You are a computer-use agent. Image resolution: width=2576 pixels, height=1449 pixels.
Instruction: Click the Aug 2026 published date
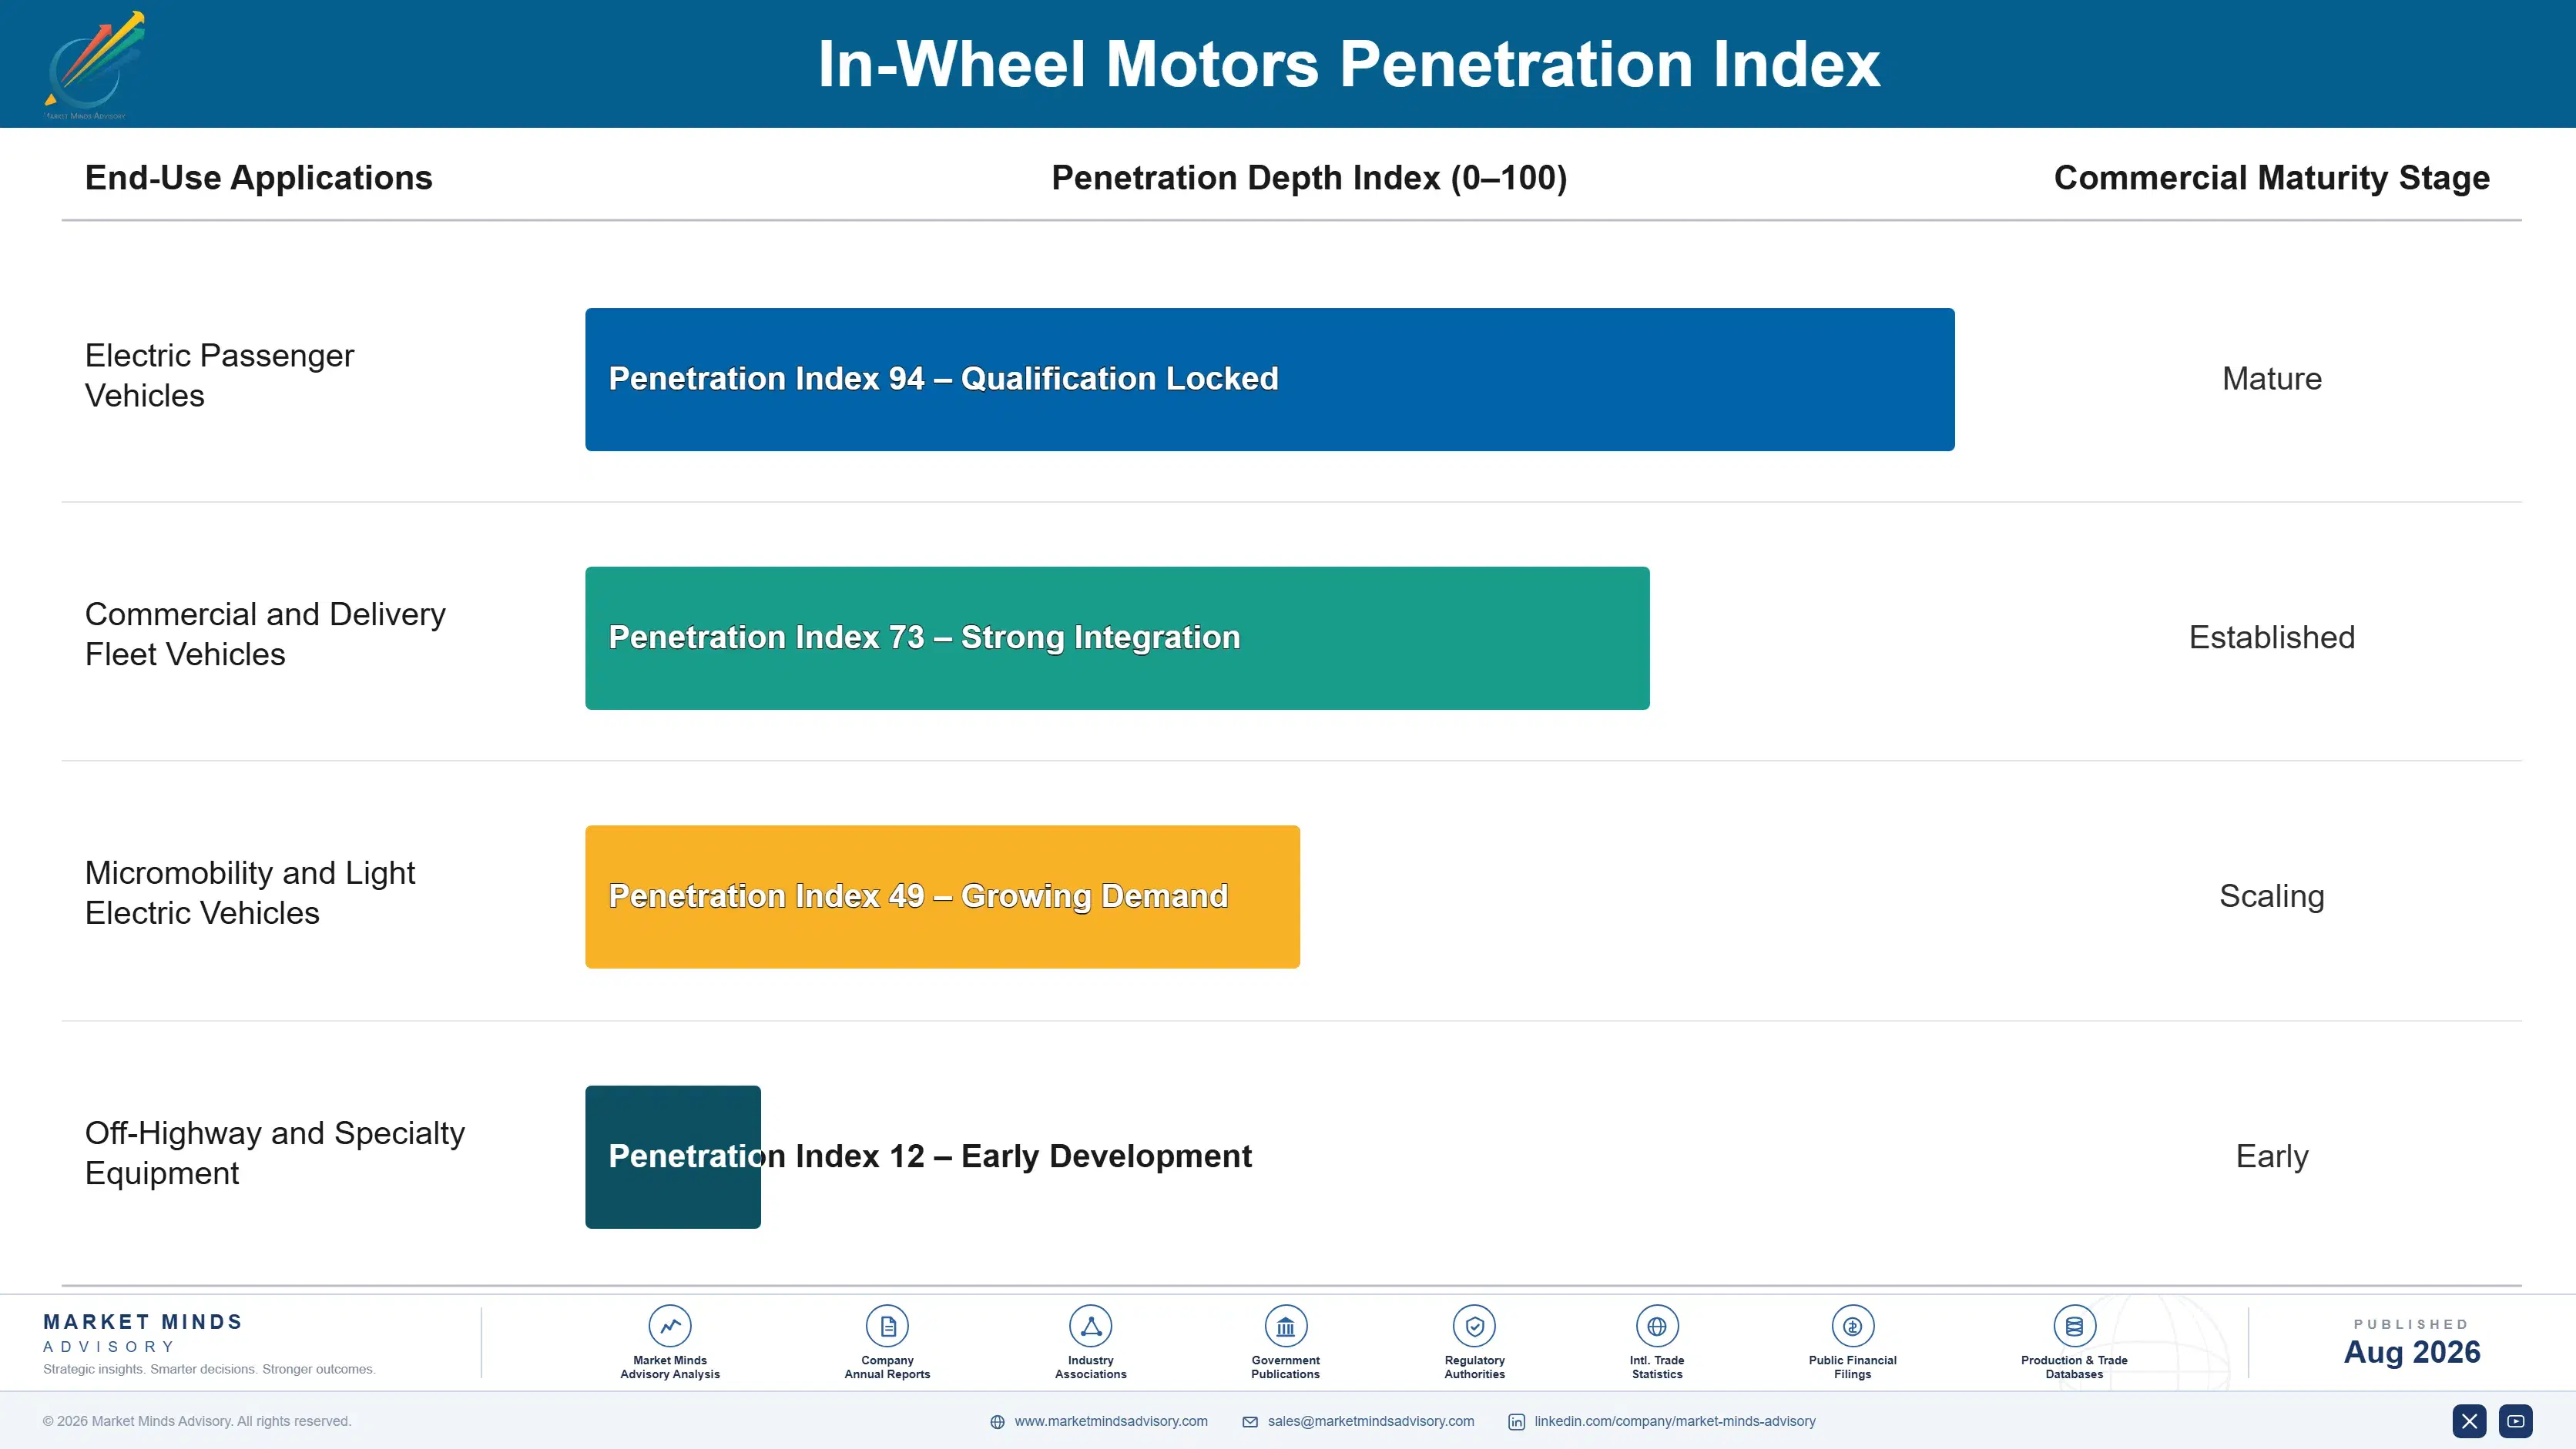click(x=2412, y=1352)
